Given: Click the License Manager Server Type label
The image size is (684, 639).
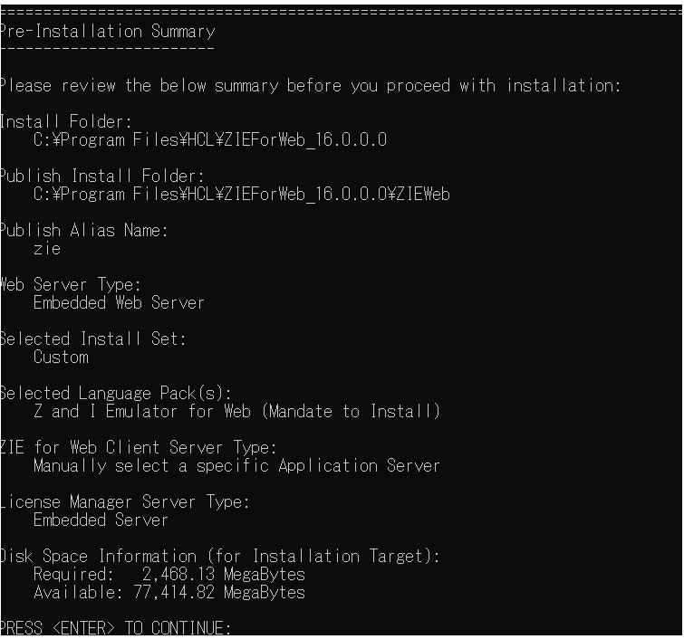Looking at the screenshot, I should [x=124, y=502].
